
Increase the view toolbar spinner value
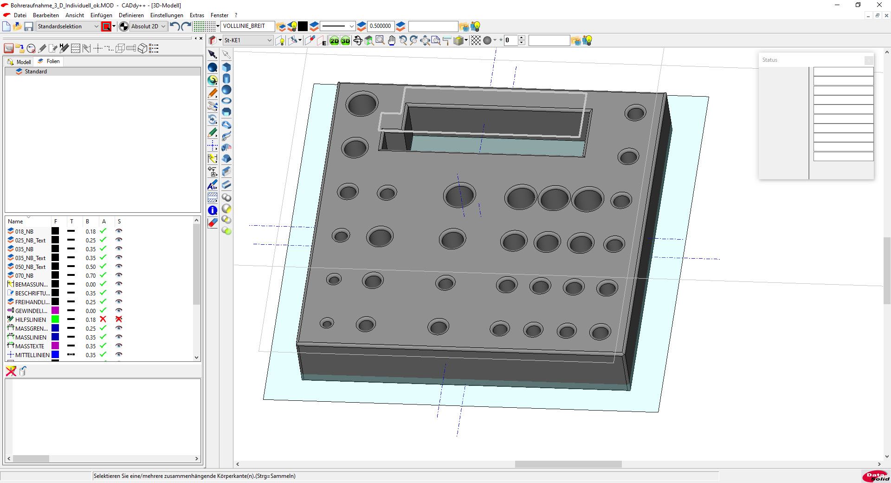(x=522, y=38)
